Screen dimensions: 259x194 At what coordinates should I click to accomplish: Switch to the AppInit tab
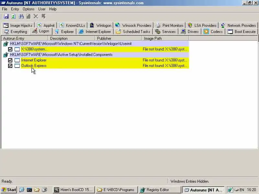tap(46, 26)
